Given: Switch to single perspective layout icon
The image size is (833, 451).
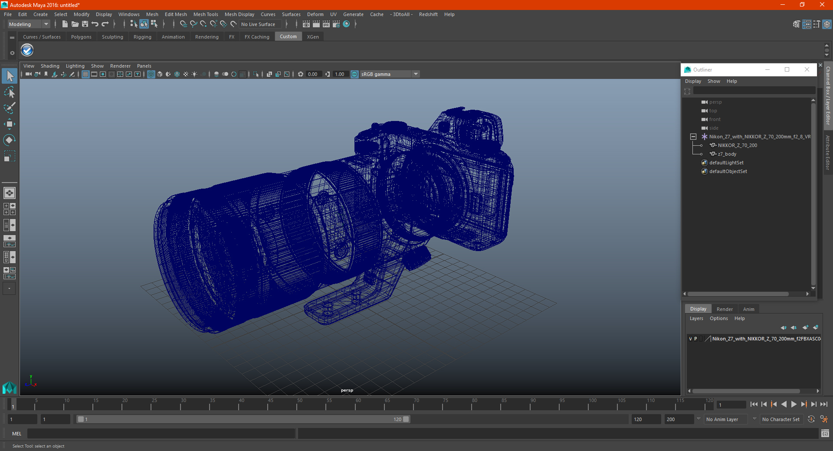Looking at the screenshot, I should [9, 193].
